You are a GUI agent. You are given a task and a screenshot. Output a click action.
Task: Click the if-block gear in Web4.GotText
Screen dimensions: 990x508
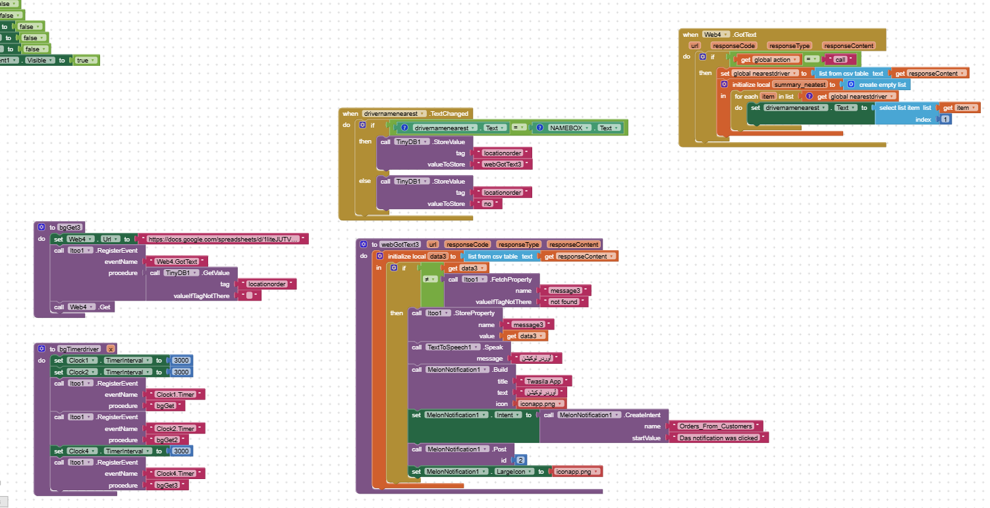(703, 57)
